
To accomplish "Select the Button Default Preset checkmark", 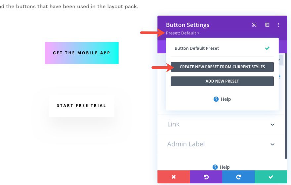I will (x=267, y=48).
